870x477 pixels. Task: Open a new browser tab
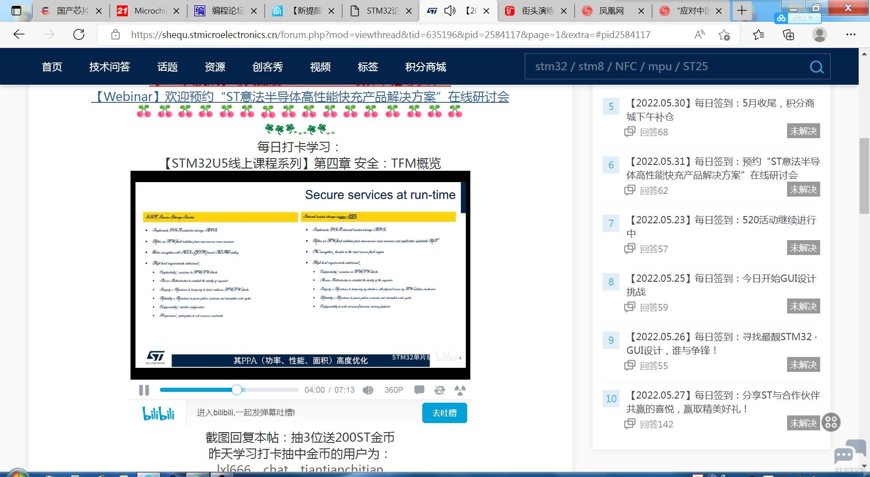point(742,11)
